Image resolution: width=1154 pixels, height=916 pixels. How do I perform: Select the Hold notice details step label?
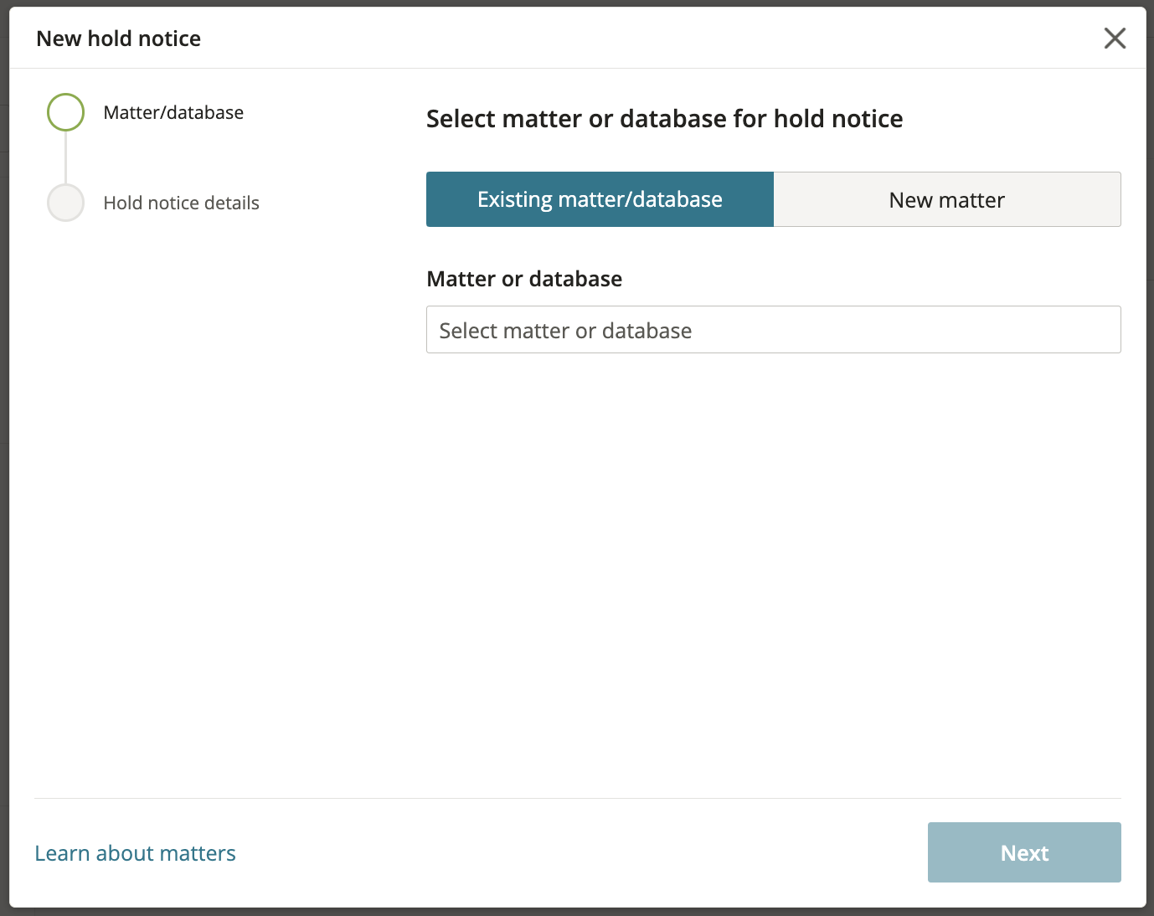click(182, 203)
